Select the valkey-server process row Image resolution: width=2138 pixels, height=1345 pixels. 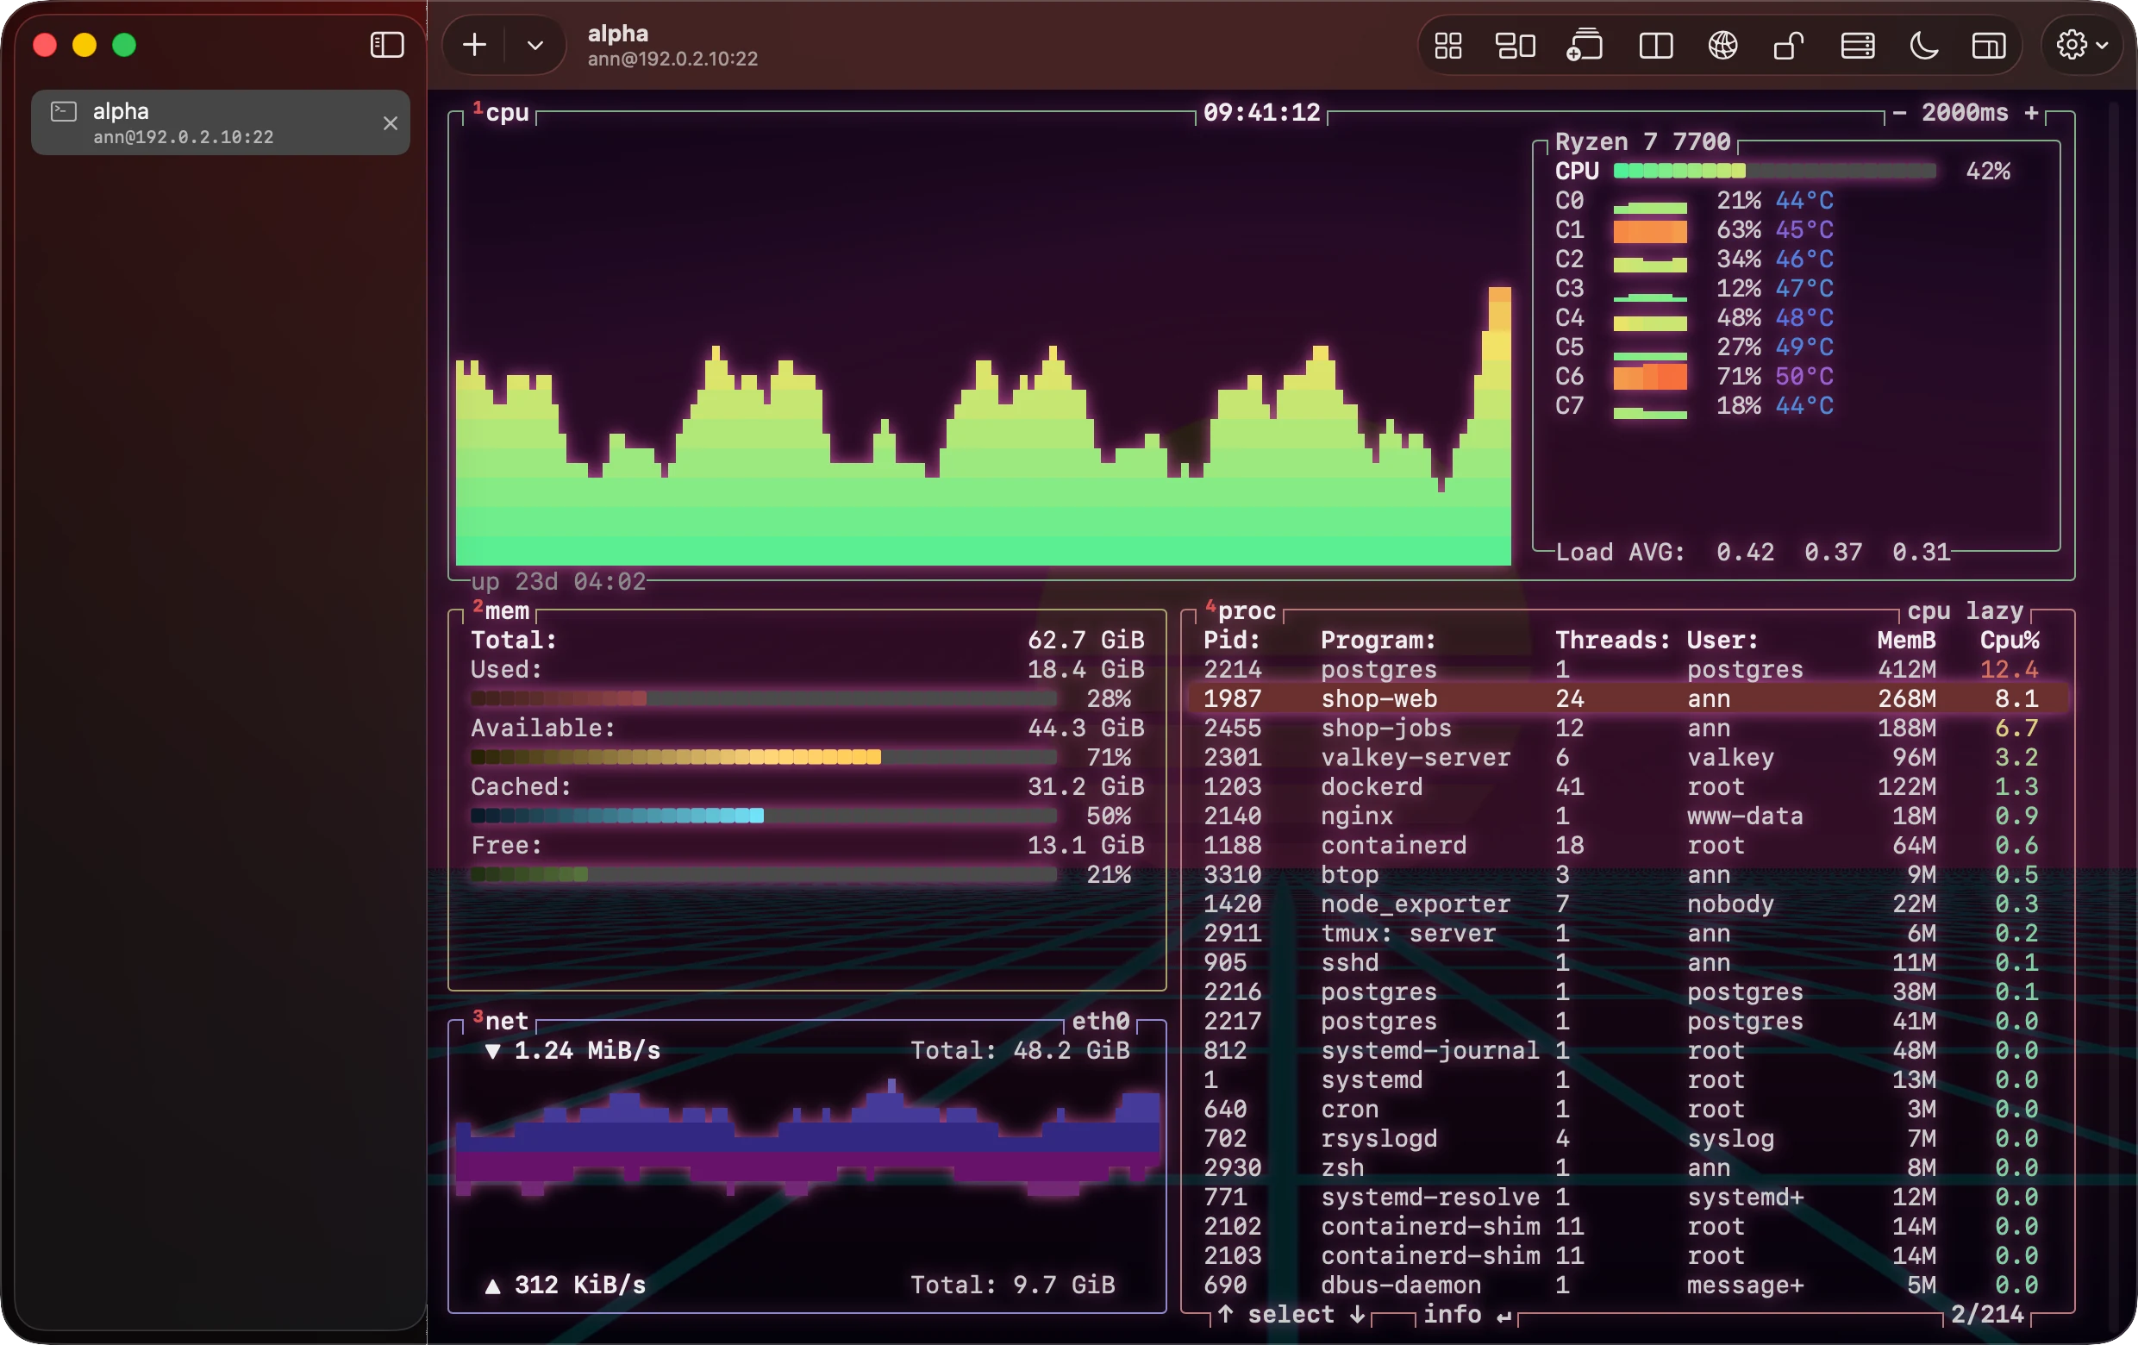[1629, 757]
